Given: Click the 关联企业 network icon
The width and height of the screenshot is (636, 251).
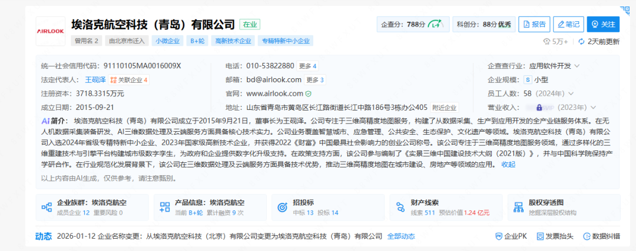Looking at the screenshot, I should pyautogui.click(x=114, y=80).
